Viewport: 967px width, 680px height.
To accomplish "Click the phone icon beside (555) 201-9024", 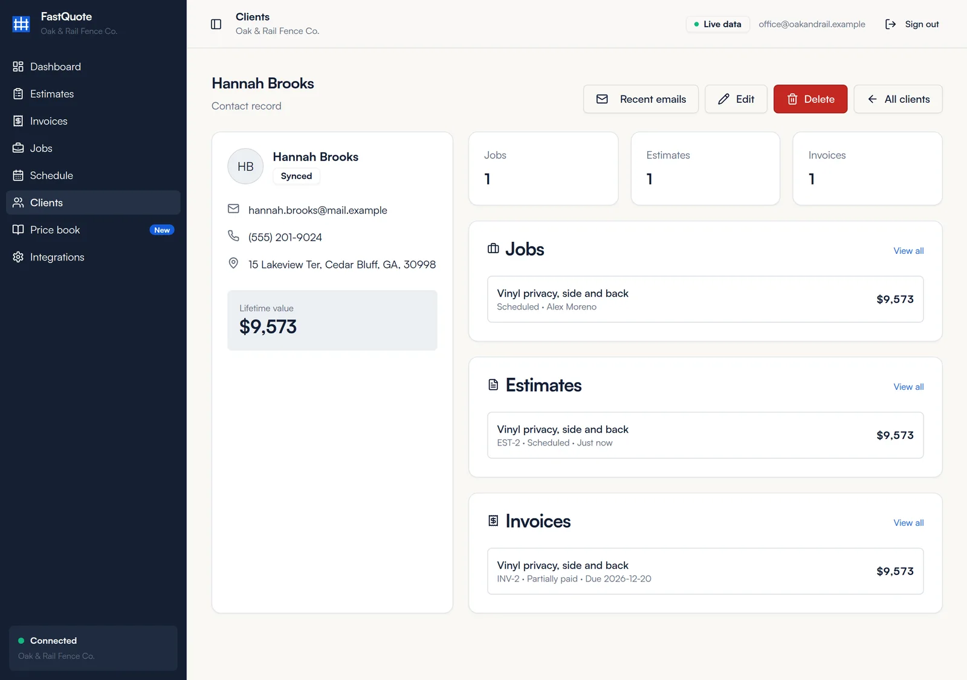I will click(233, 236).
